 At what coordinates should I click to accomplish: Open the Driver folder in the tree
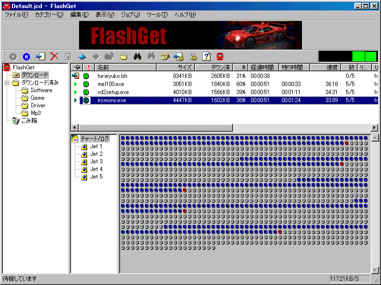38,105
